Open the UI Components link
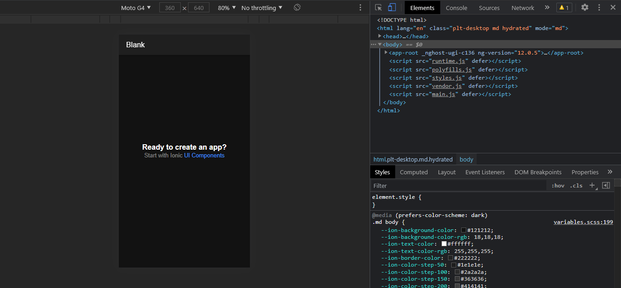Screen dimensions: 621x288 tap(204, 156)
